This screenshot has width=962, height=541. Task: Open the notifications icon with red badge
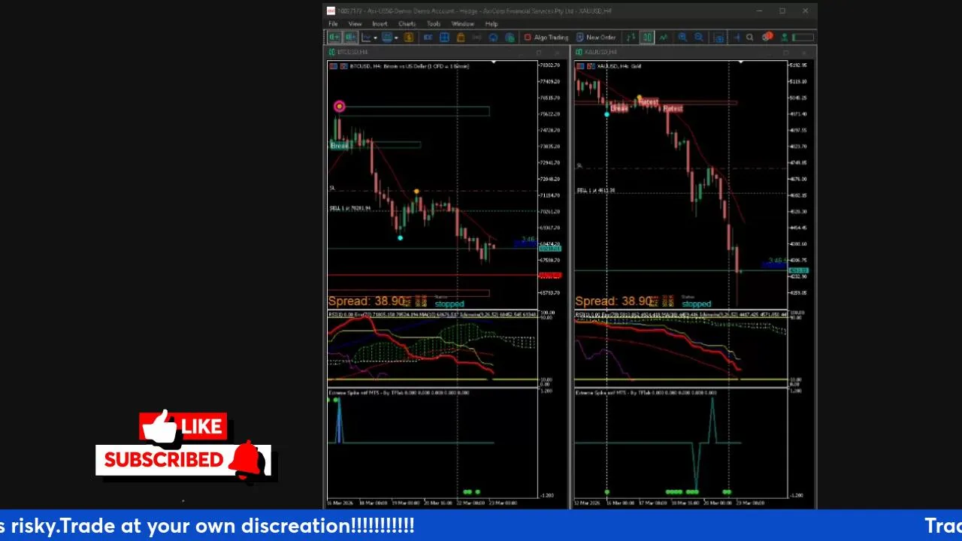pos(767,37)
